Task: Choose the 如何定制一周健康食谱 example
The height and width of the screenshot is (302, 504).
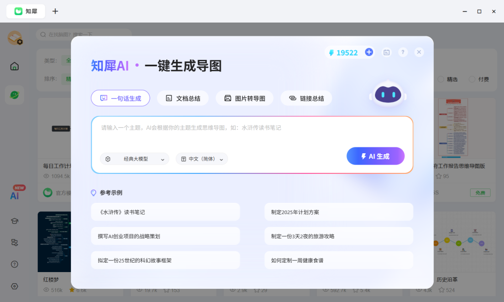Action: point(339,260)
